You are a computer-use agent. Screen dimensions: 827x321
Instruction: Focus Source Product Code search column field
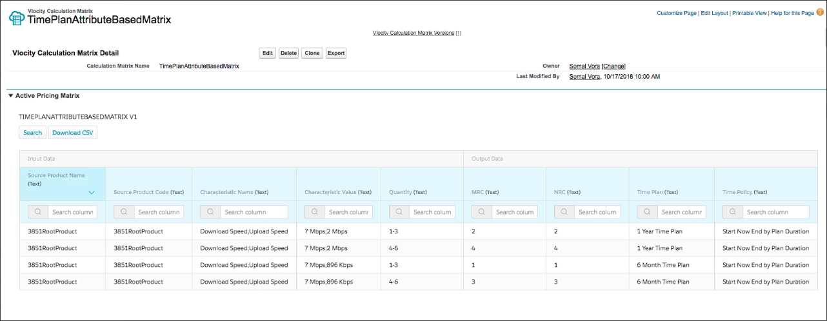tap(159, 212)
